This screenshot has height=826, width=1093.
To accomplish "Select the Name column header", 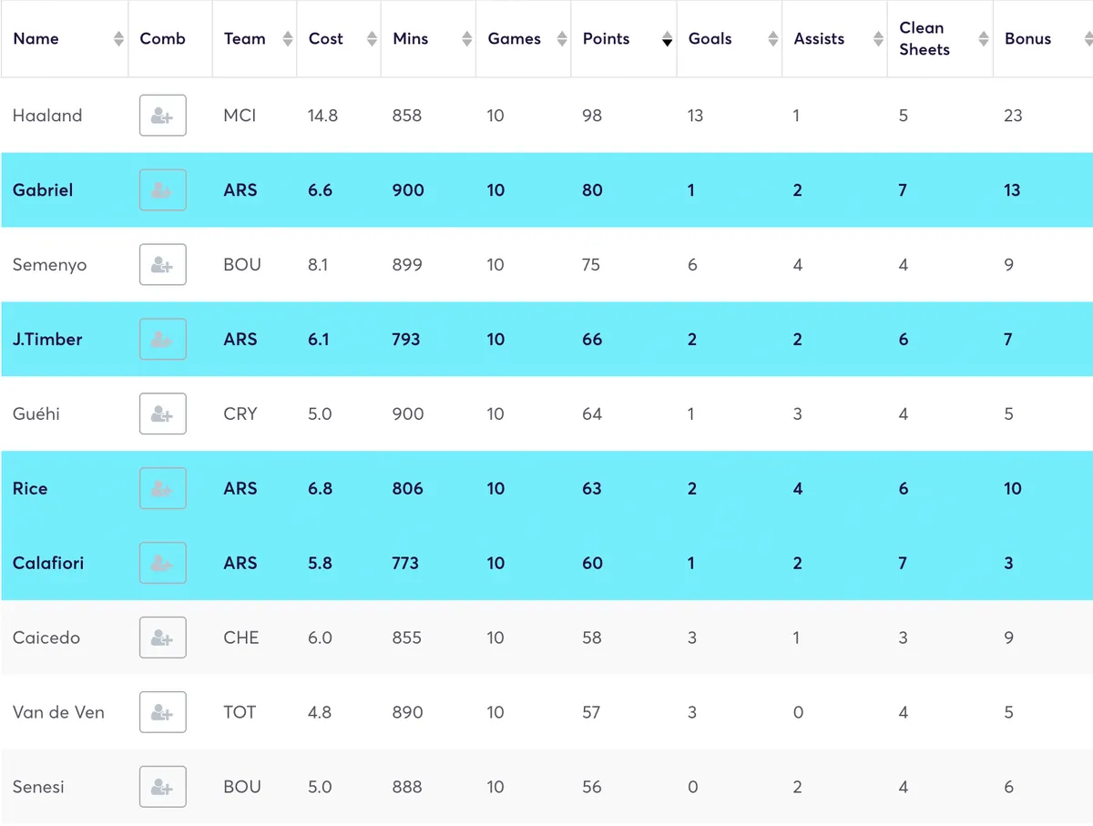I will [36, 39].
